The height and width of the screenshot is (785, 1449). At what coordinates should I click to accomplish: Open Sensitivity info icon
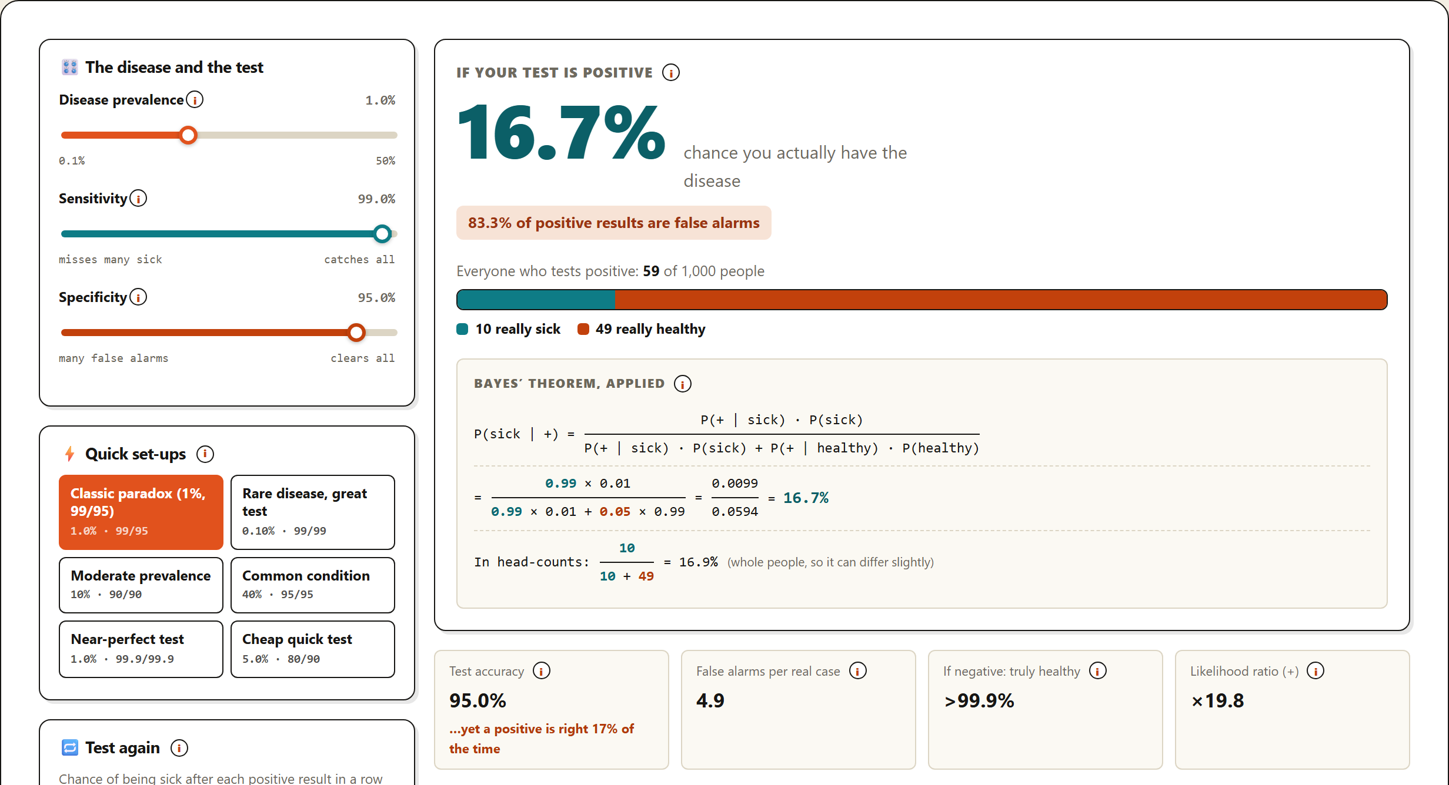(138, 199)
